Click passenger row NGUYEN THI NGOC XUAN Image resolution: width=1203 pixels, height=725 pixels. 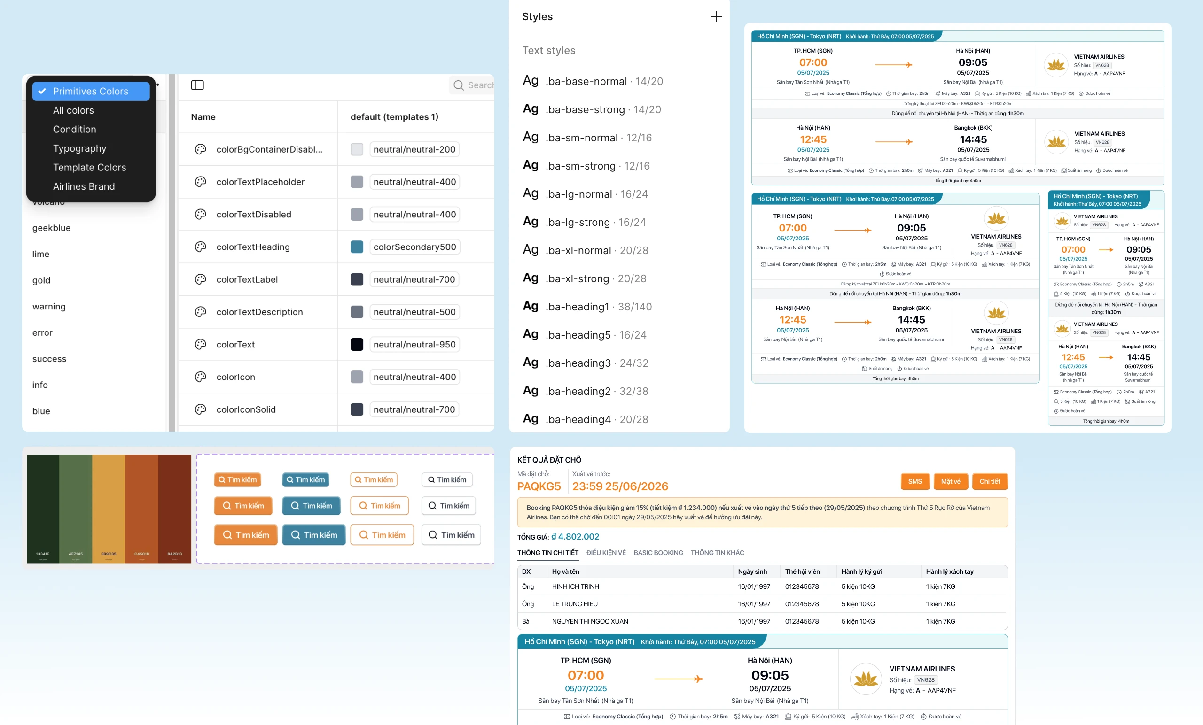pos(762,621)
